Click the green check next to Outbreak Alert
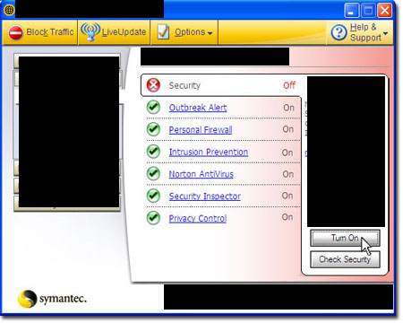Image resolution: width=403 pixels, height=323 pixels. (x=153, y=108)
